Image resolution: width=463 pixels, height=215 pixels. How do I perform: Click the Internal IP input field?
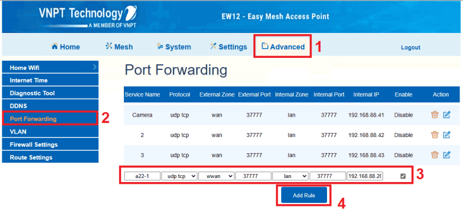tap(365, 176)
